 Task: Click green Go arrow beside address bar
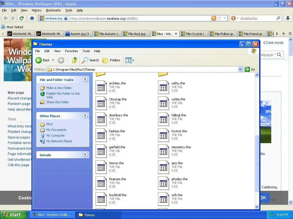click(x=247, y=69)
